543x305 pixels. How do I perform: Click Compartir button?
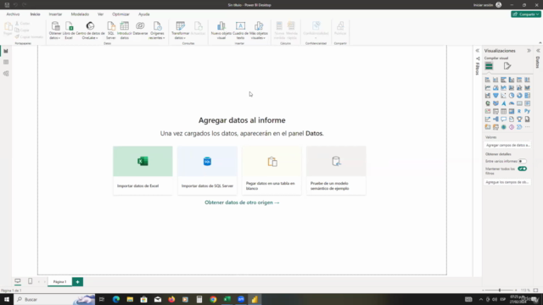pyautogui.click(x=526, y=14)
